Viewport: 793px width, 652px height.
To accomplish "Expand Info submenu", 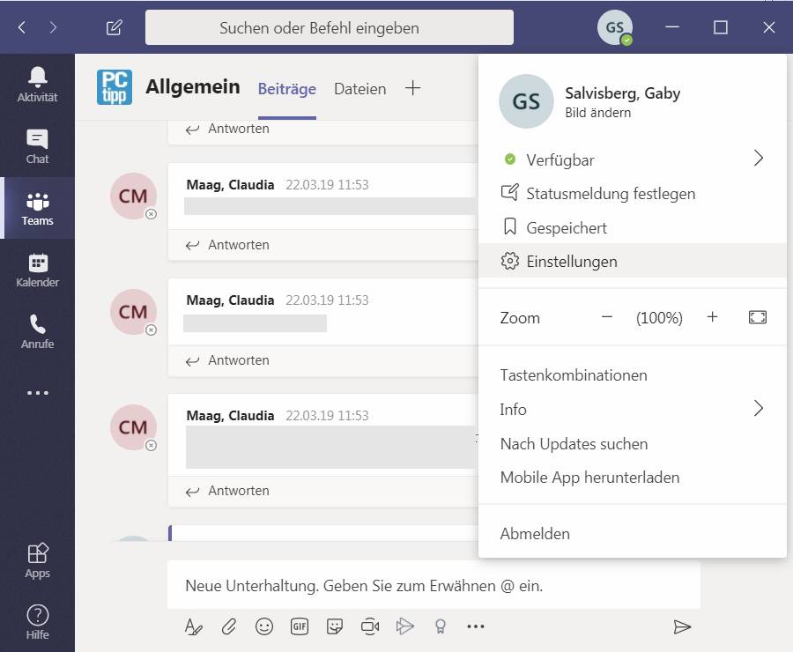I will click(758, 408).
